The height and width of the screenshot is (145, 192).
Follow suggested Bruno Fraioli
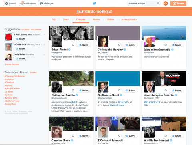pyautogui.click(x=20, y=48)
